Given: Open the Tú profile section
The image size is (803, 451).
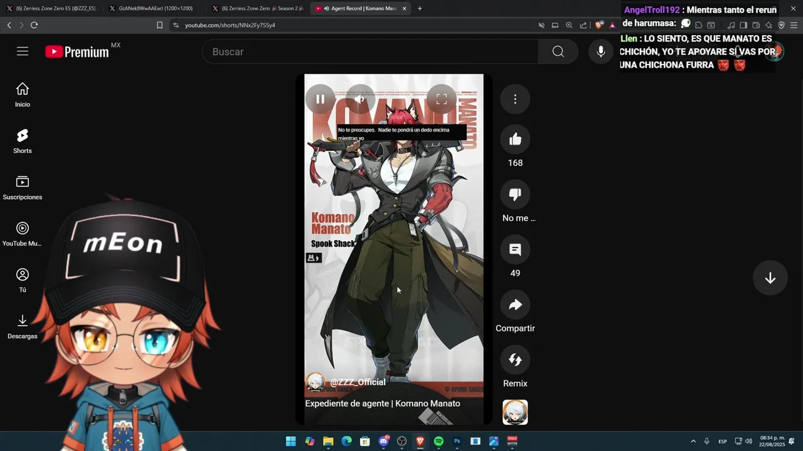Looking at the screenshot, I should 23,280.
